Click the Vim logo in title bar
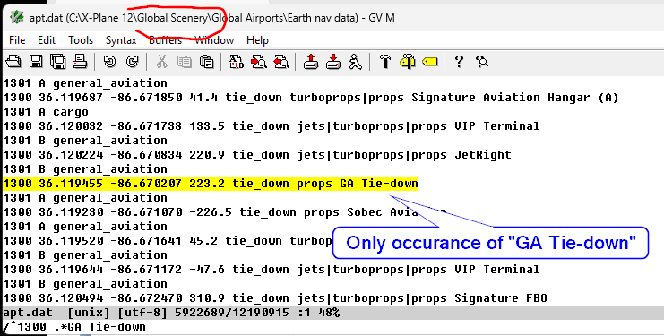 (17, 17)
